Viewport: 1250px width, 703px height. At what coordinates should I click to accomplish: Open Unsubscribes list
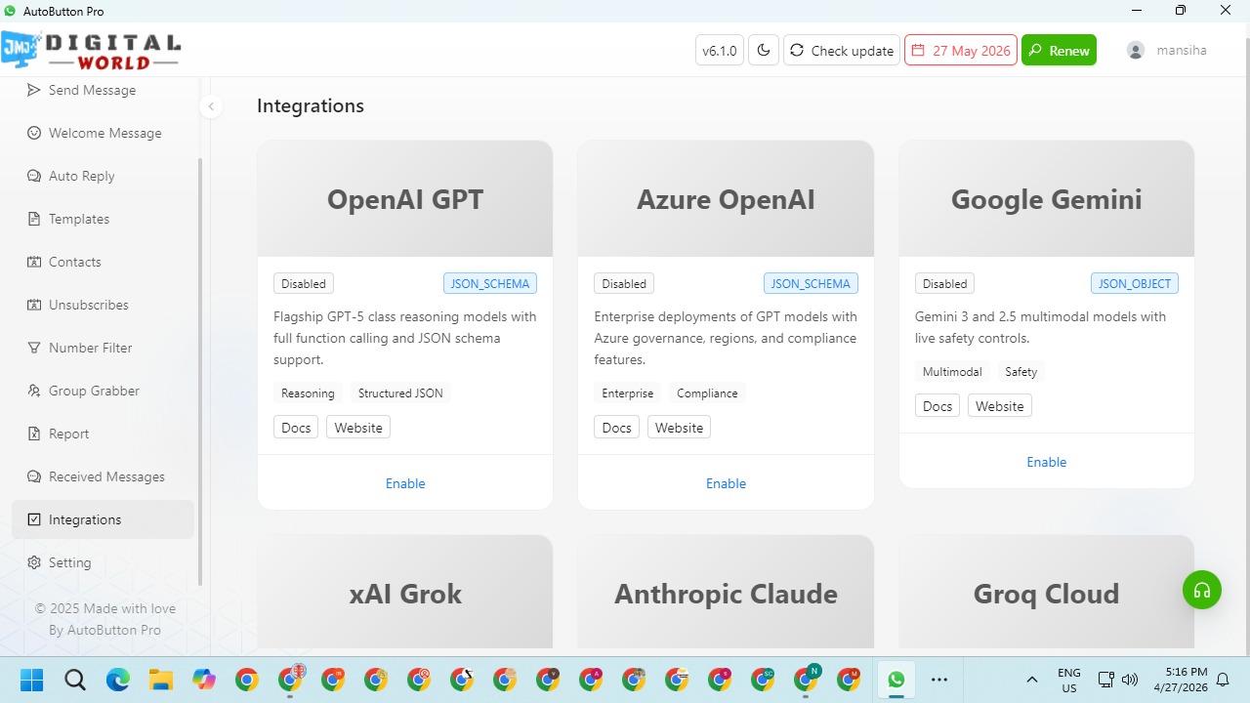tap(103, 305)
